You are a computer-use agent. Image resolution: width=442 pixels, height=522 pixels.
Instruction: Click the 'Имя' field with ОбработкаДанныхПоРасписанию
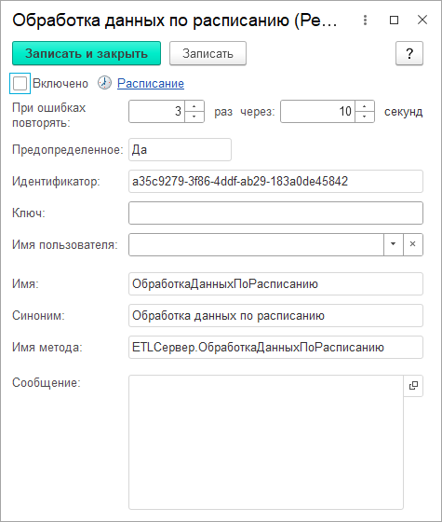275,284
